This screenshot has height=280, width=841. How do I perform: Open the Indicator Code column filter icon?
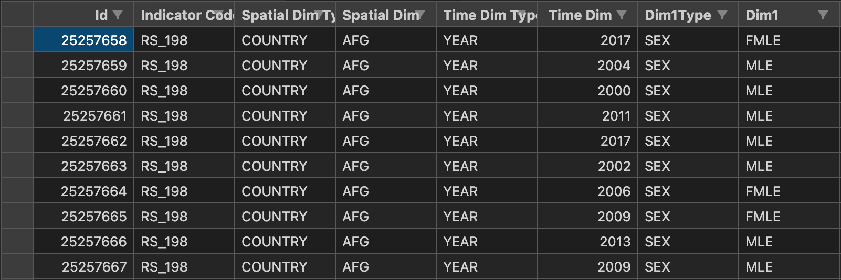218,15
